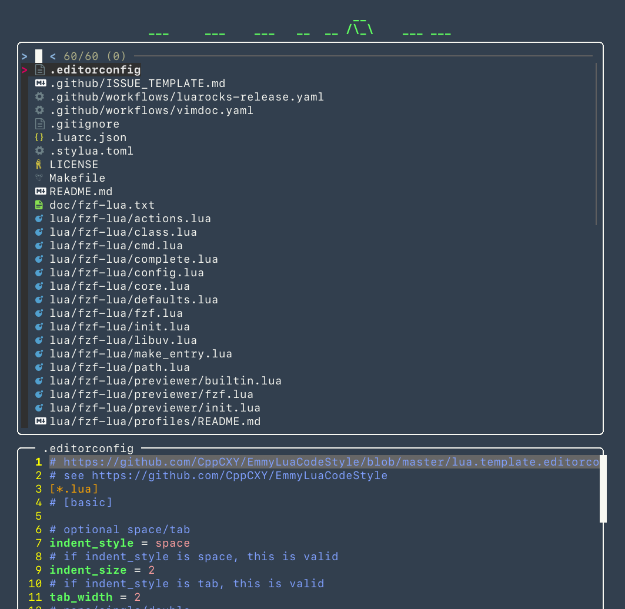Select .github/ISSUE_TEMPLATE.md in the results
The width and height of the screenshot is (625, 609).
[136, 83]
